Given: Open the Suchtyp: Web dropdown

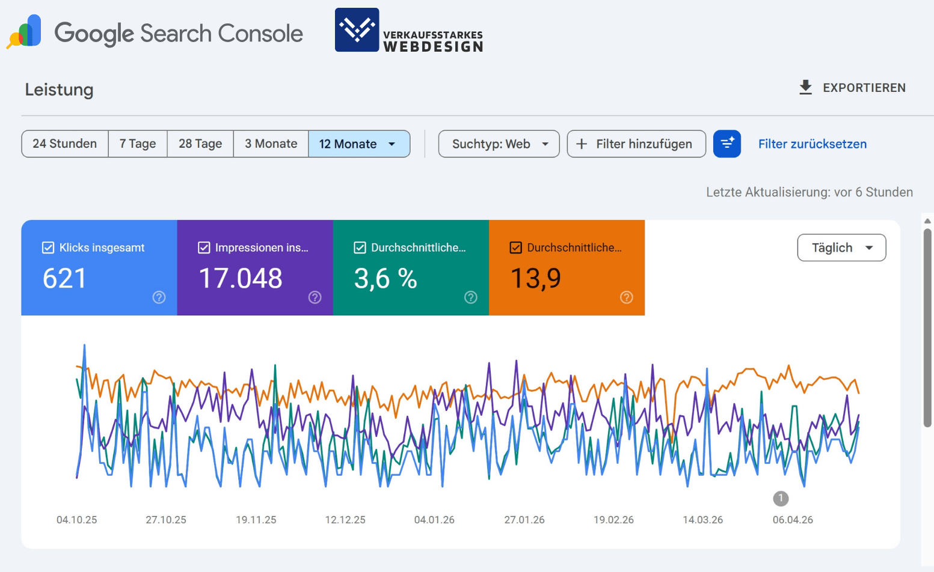Looking at the screenshot, I should [499, 144].
